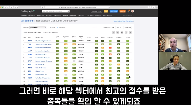Go back with the Safari back arrow

click(5, 7)
